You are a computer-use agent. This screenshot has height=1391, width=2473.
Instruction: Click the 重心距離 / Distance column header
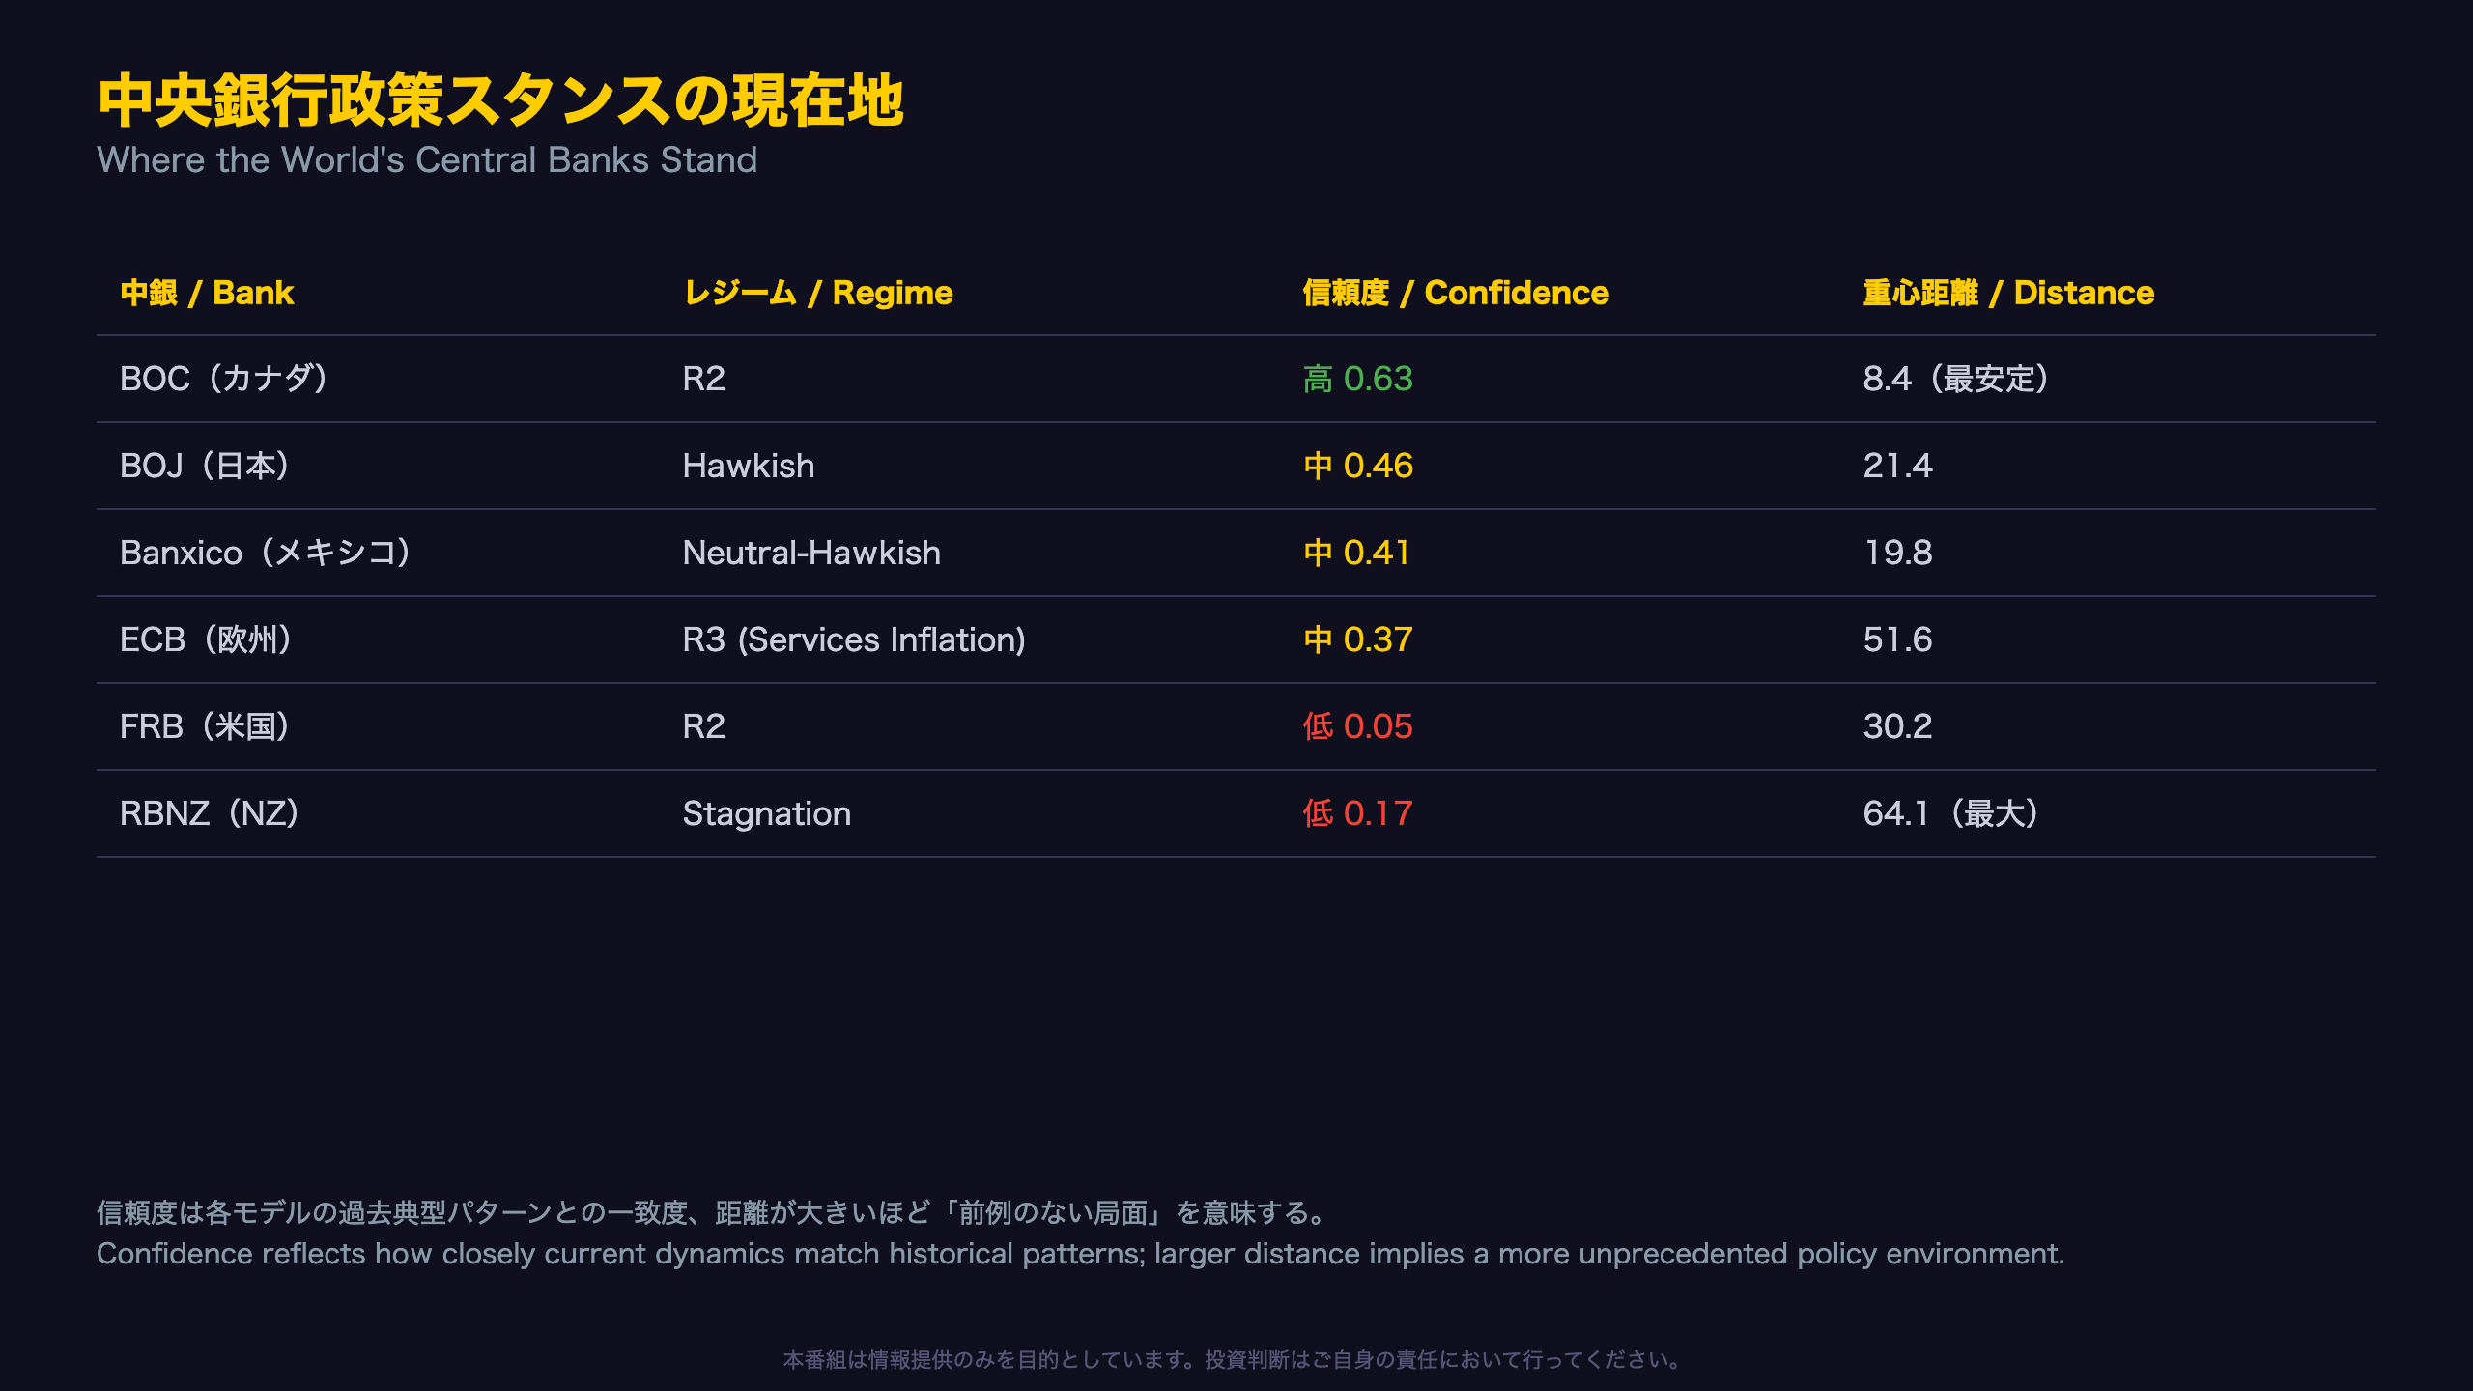tap(2008, 293)
